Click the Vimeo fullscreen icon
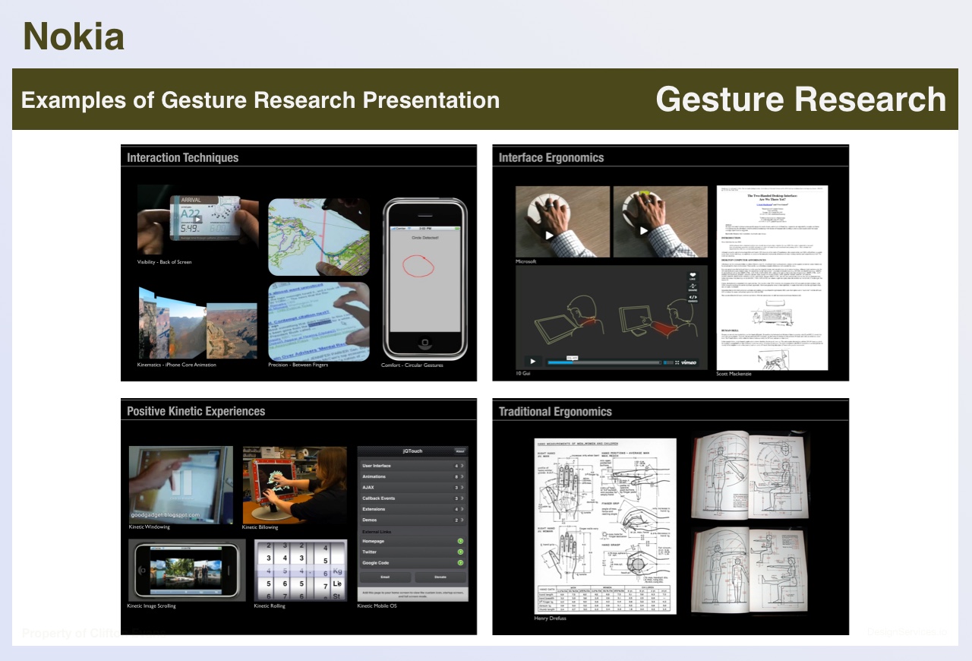This screenshot has width=972, height=661. coord(677,362)
